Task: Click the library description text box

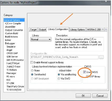Action: (x=79, y=44)
